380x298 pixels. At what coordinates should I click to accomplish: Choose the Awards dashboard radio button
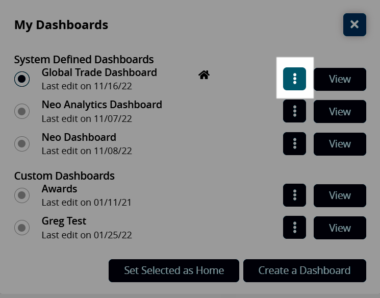22,195
